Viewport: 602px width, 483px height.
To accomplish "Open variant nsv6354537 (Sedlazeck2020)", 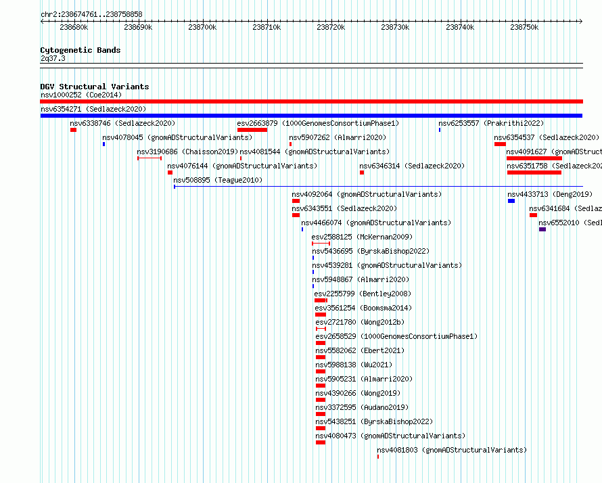I will (x=547, y=137).
